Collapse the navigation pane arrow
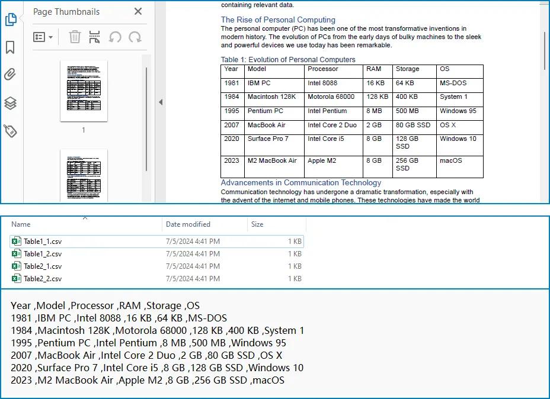Screen dimensions: 550x399 [x=161, y=102]
